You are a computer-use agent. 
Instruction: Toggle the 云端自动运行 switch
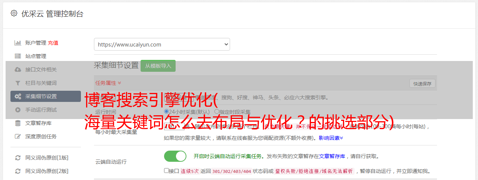pos(175,156)
